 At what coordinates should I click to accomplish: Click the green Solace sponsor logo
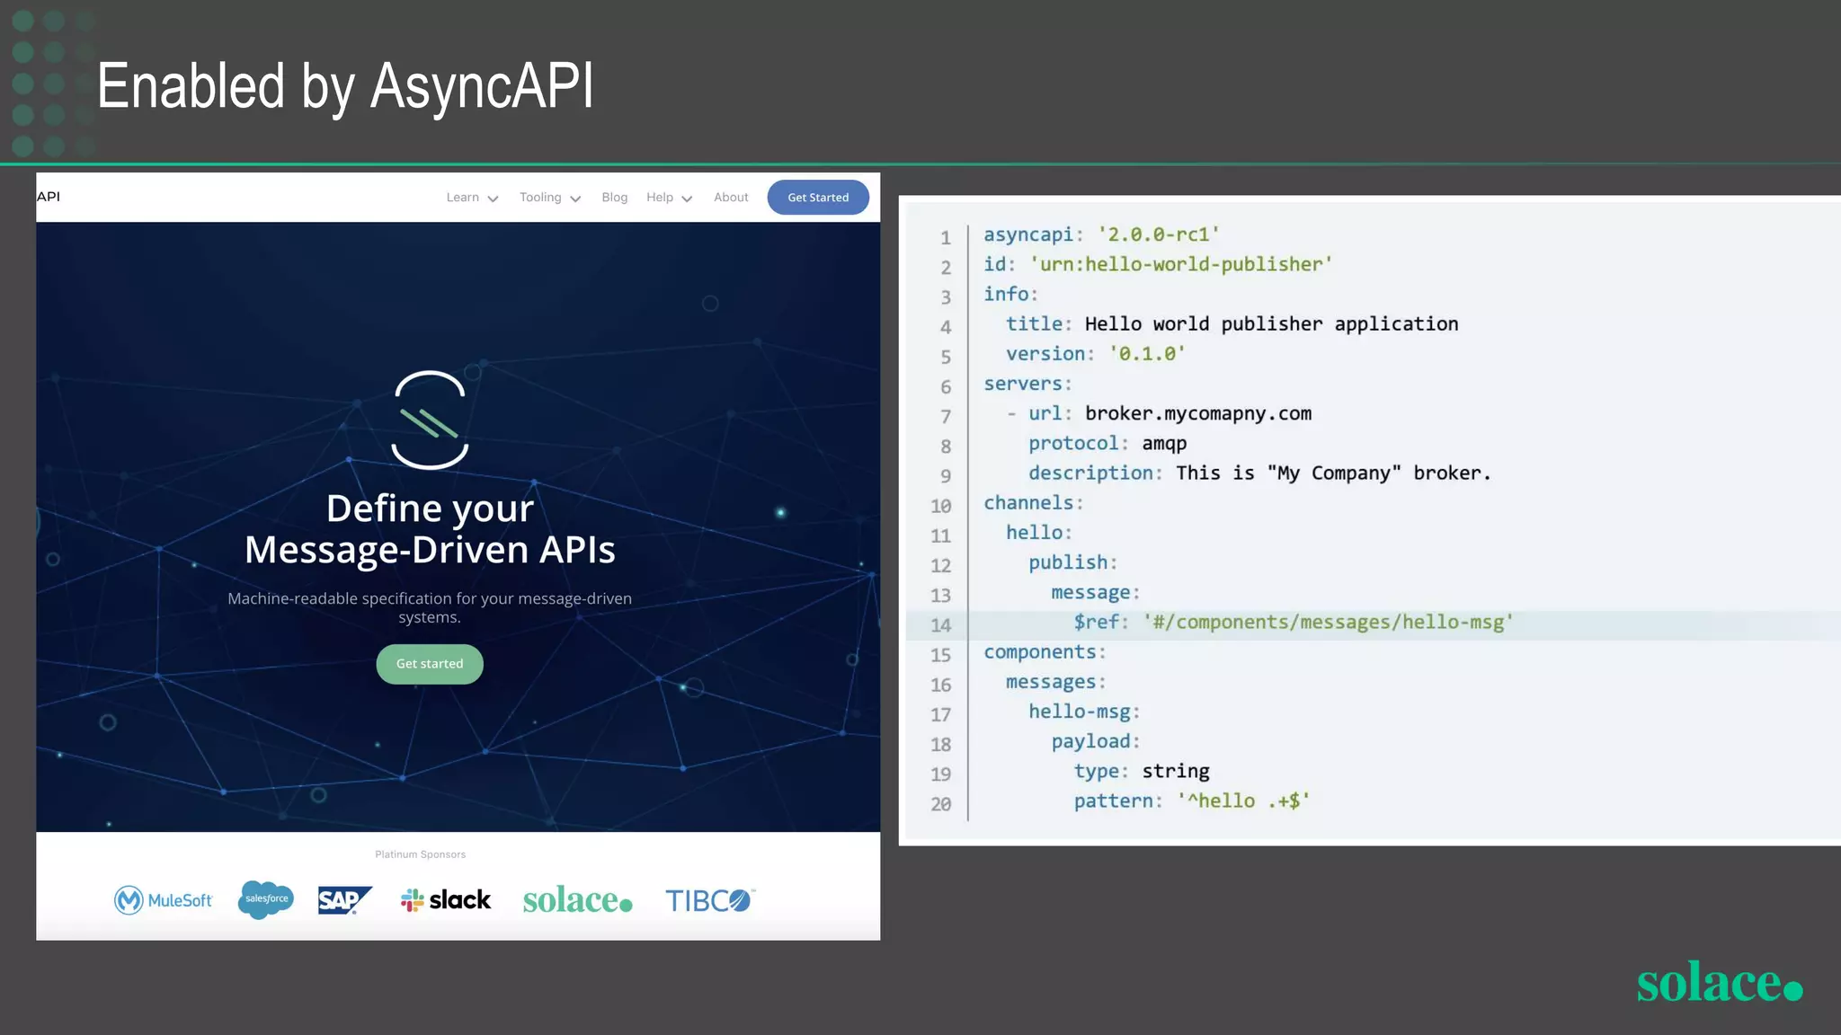(x=577, y=900)
